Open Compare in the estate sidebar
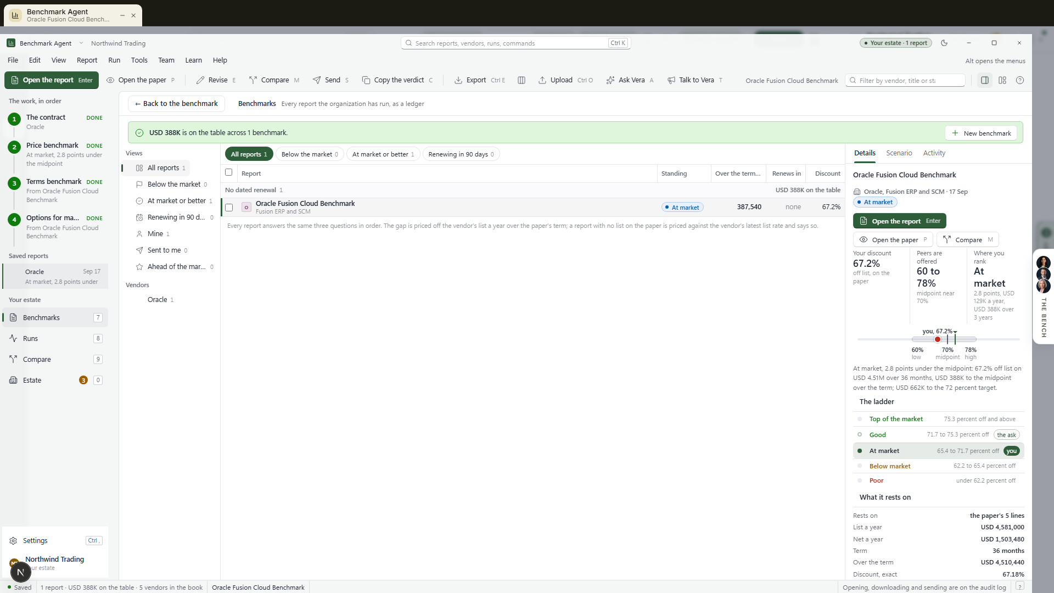This screenshot has height=593, width=1054. 55,359
